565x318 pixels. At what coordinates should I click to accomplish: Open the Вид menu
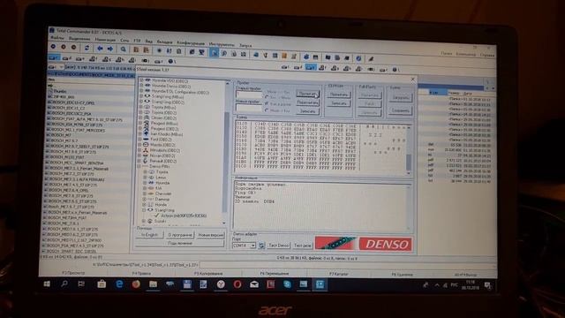pos(149,42)
